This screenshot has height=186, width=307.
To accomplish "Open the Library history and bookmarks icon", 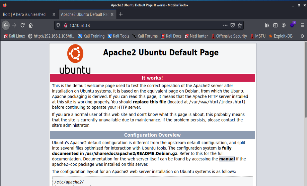I will click(x=267, y=25).
